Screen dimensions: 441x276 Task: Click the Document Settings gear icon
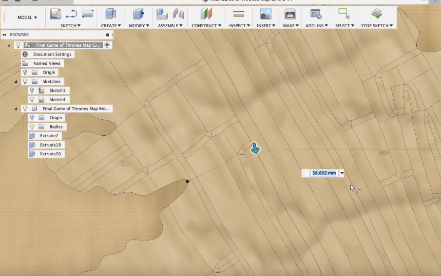point(25,54)
